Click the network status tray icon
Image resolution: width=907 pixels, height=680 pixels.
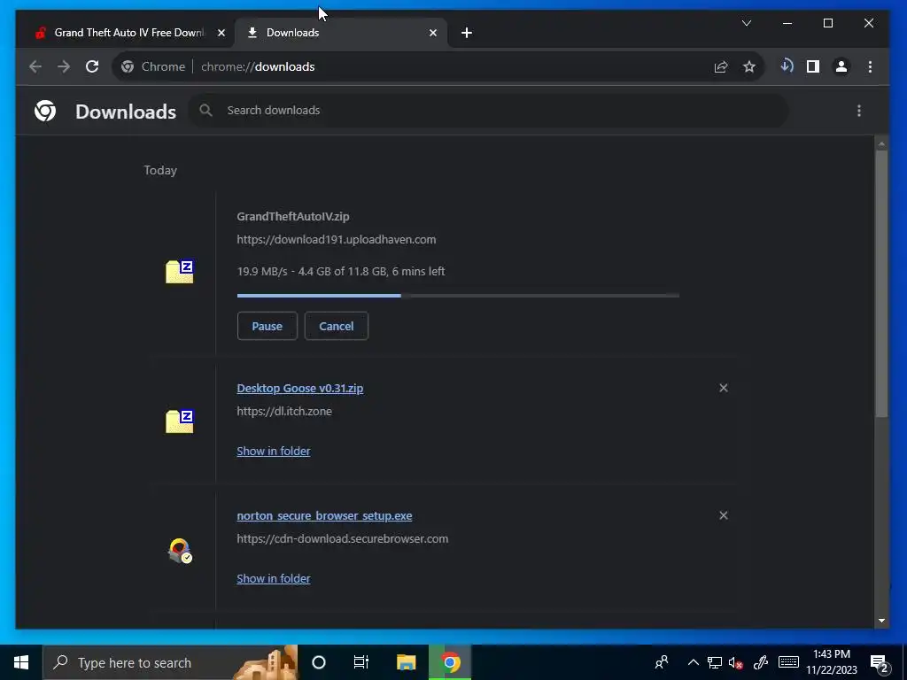pyautogui.click(x=715, y=662)
